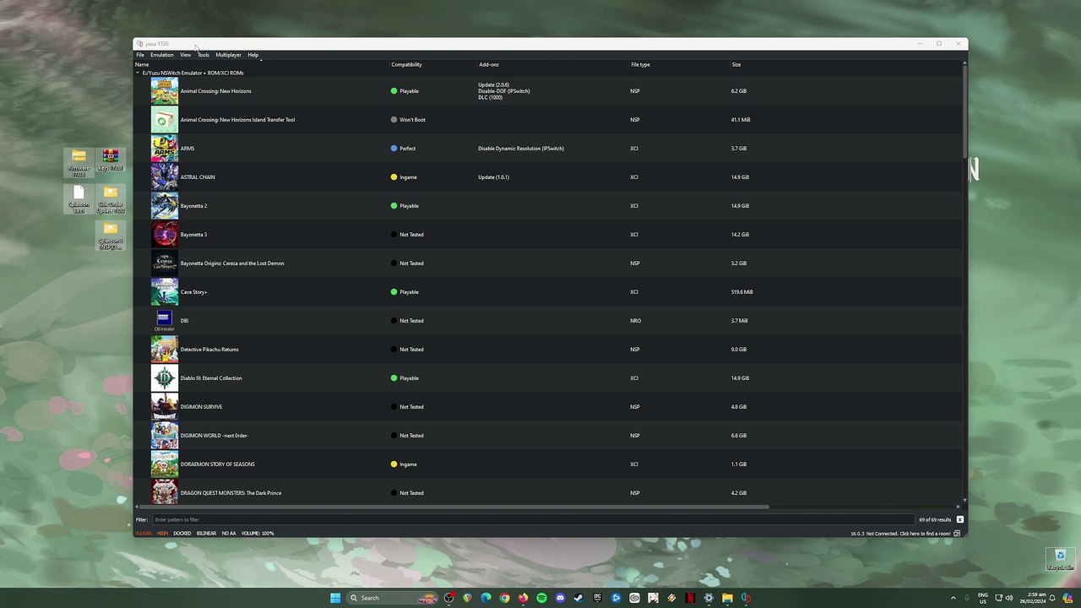Collapse the ROM folder tree expander
Viewport: 1081px width, 608px height.
coord(138,73)
